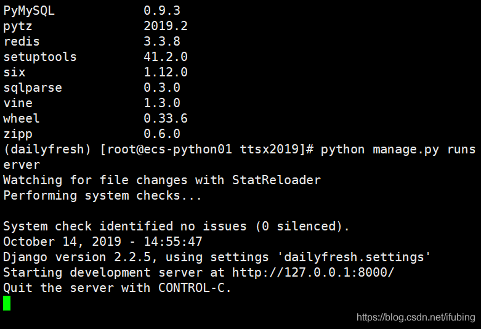The image size is (481, 329).
Task: Click the manage.py argument in command
Action: (405, 150)
